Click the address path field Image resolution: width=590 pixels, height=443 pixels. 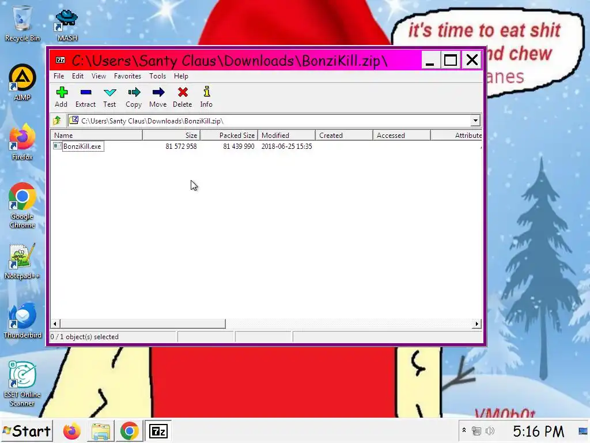tap(268, 121)
